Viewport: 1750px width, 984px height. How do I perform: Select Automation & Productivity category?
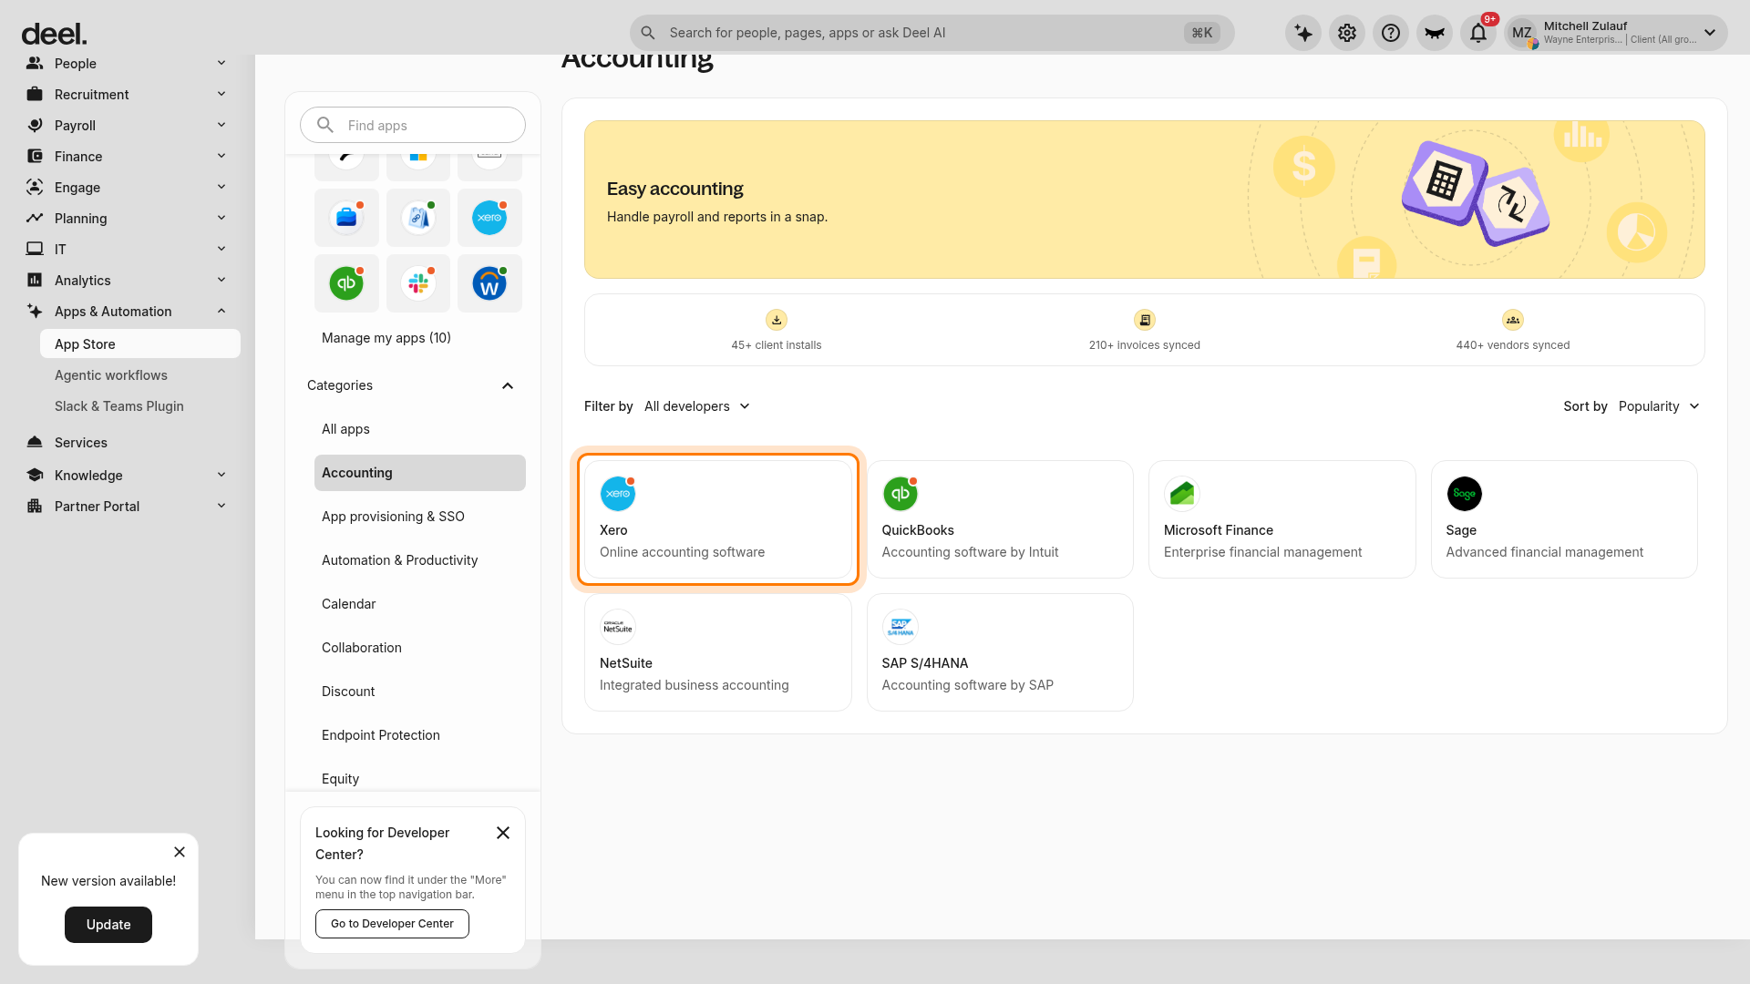pyautogui.click(x=420, y=560)
